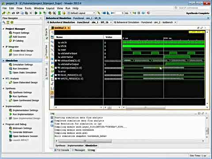Viewport: 212px width, 159px height.
Task: Click the Expand All icon in Flow Navigator
Action: pyautogui.click(x=12, y=23)
